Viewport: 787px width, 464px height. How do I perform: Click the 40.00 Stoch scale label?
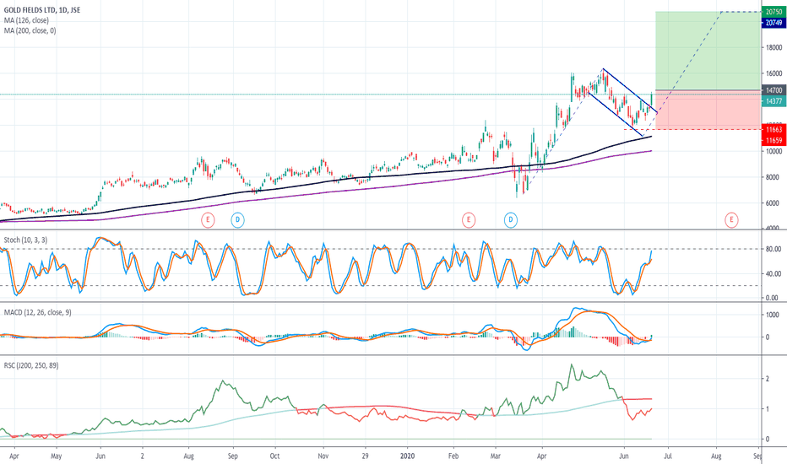773,274
